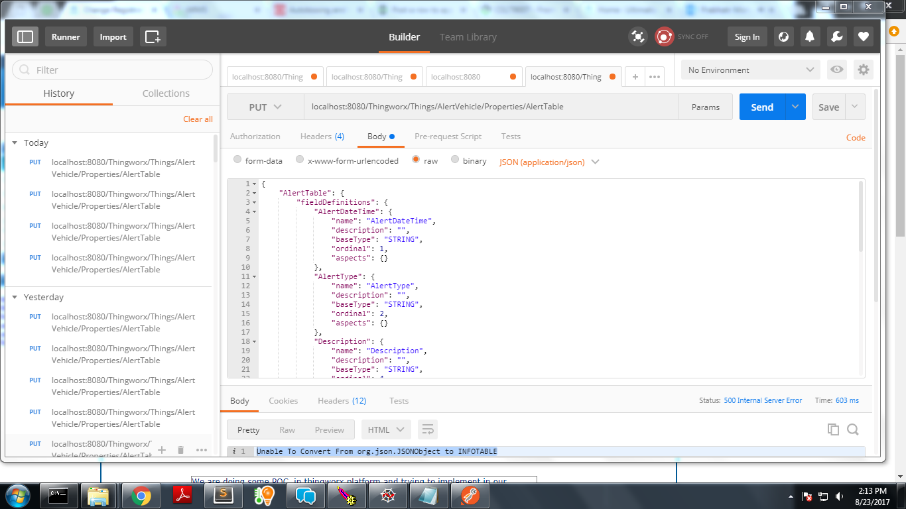The image size is (906, 509).
Task: Click the Runner button
Action: click(66, 36)
